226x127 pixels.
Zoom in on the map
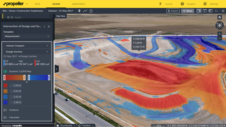click(x=220, y=34)
